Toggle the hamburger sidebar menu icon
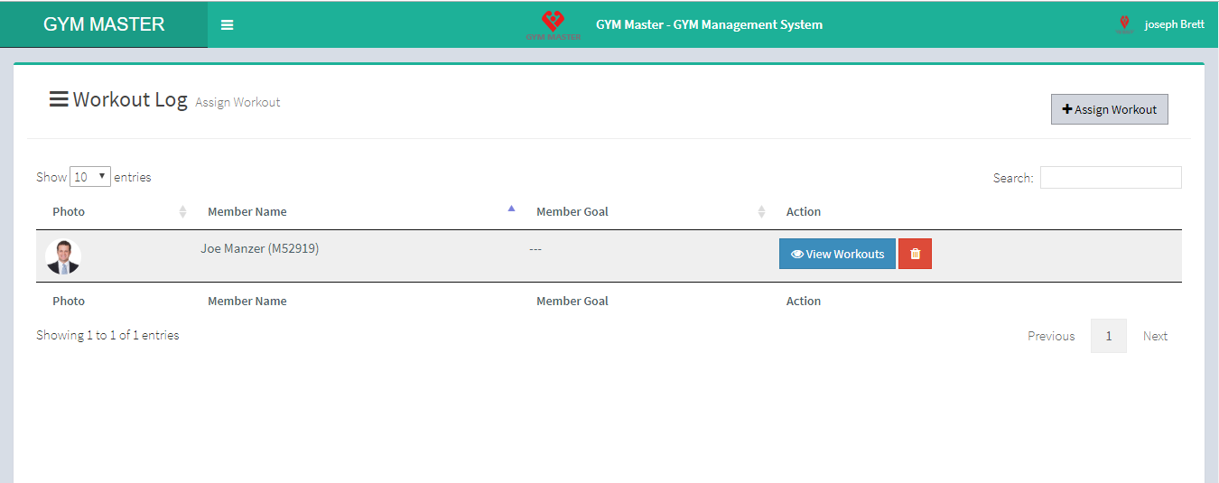This screenshot has height=483, width=1219. 228,25
